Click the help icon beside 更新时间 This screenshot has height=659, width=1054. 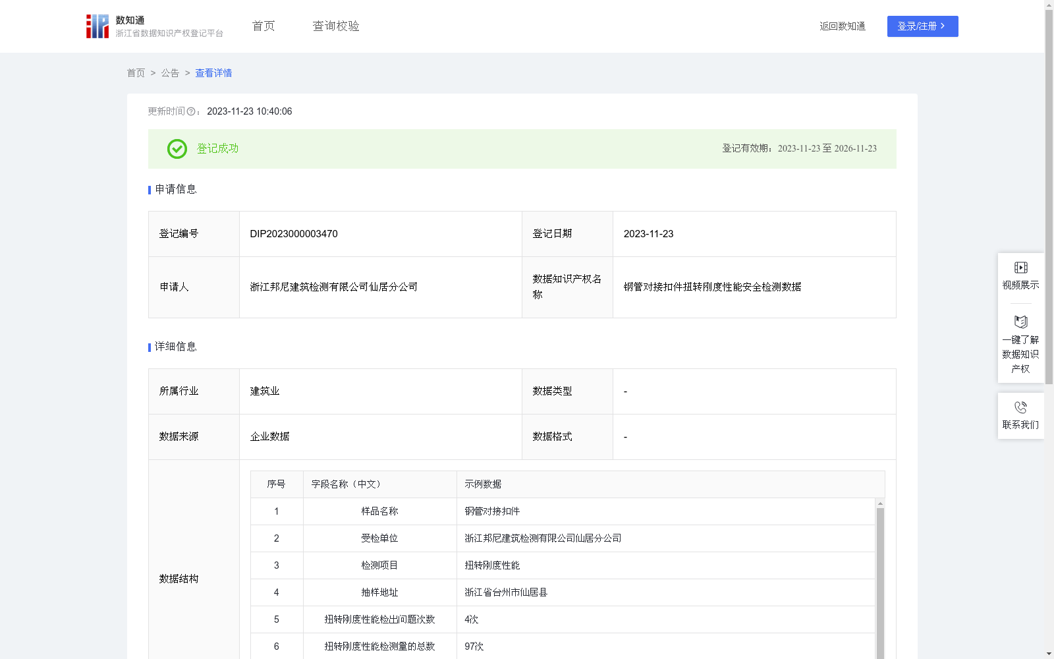pyautogui.click(x=191, y=112)
